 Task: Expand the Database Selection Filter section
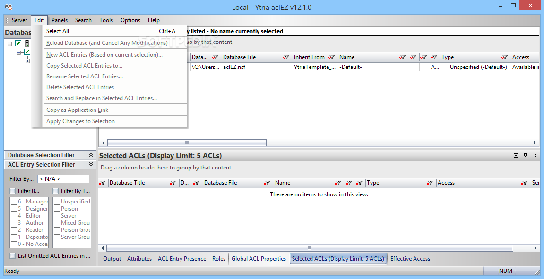[91, 155]
